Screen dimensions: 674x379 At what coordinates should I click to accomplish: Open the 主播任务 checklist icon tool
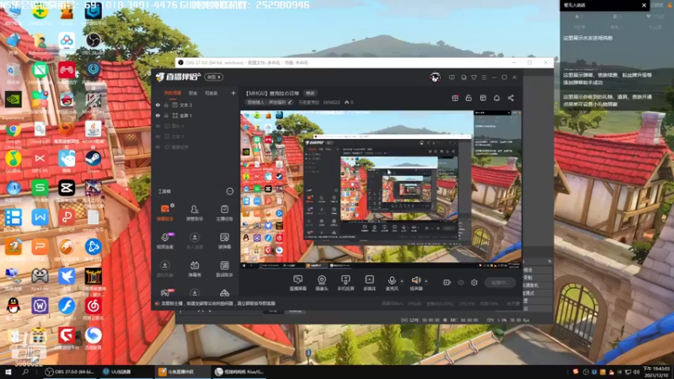click(x=224, y=212)
